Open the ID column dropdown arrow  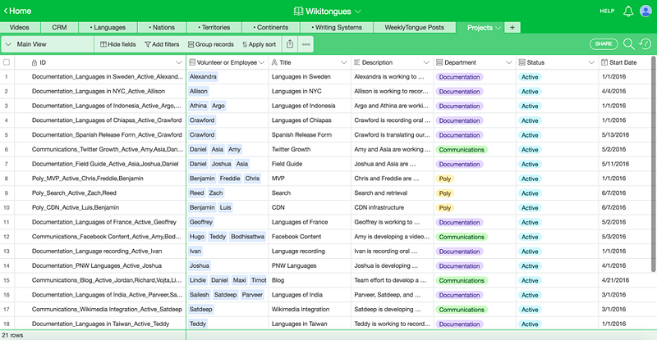pos(178,63)
